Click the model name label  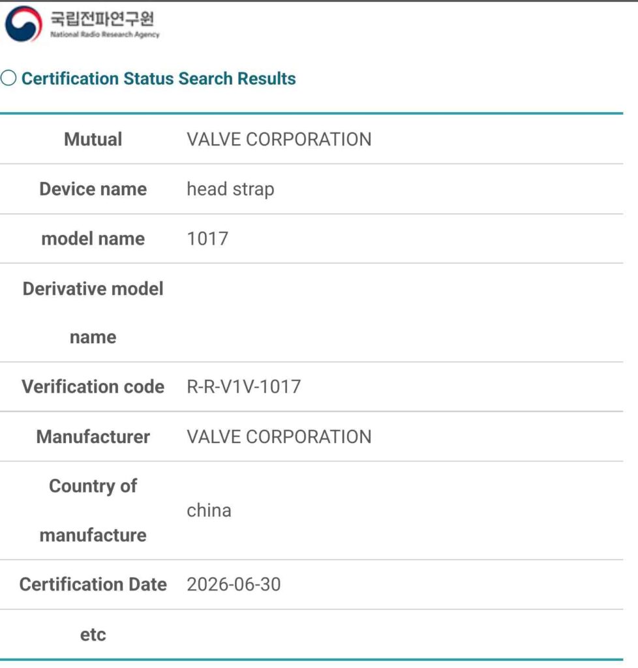[x=93, y=239]
